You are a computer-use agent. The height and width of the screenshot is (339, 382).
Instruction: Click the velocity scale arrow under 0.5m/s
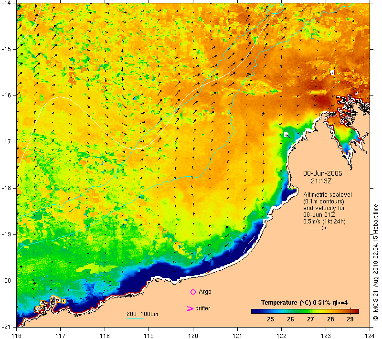pyautogui.click(x=318, y=228)
